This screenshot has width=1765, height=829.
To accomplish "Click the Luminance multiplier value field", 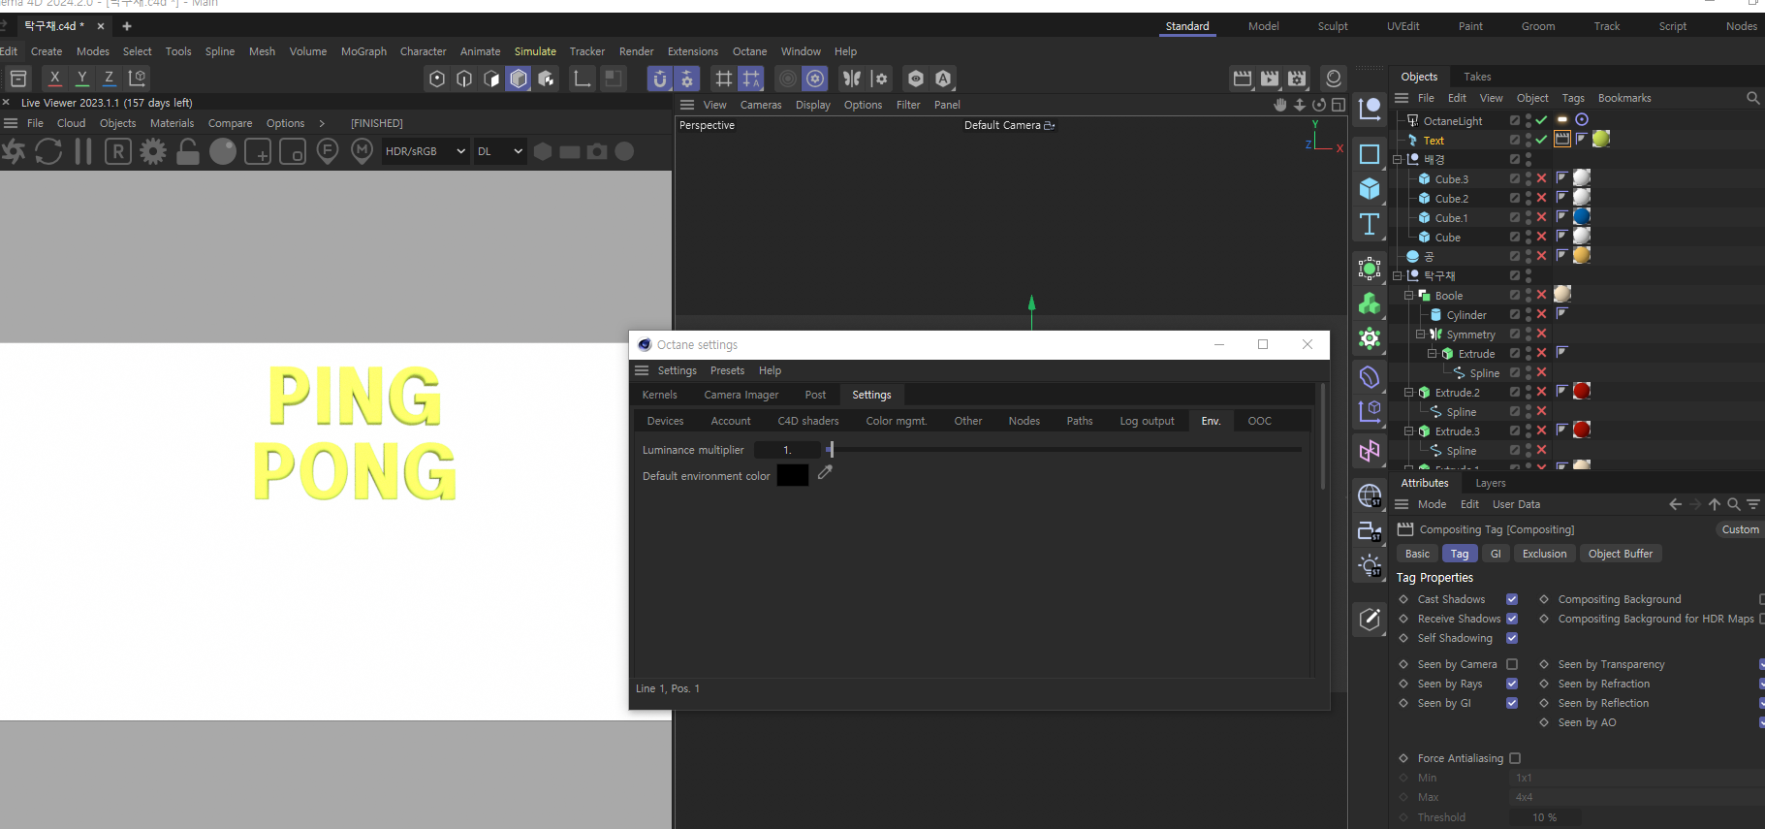I will (x=787, y=450).
